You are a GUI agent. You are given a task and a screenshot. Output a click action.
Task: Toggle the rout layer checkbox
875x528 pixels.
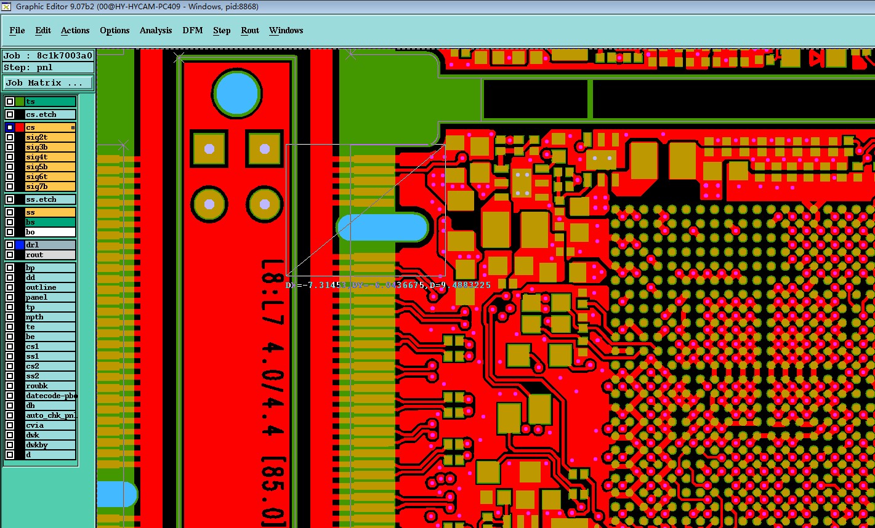pyautogui.click(x=10, y=255)
